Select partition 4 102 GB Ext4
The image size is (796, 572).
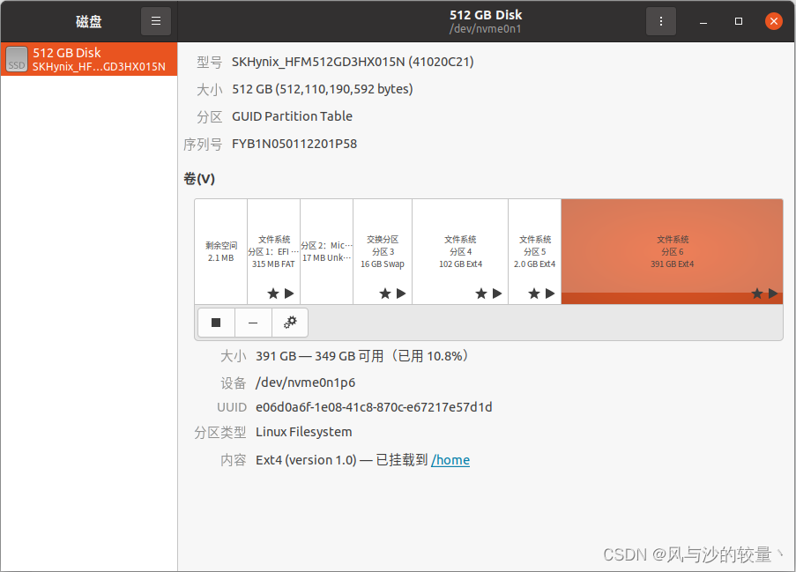(x=460, y=252)
